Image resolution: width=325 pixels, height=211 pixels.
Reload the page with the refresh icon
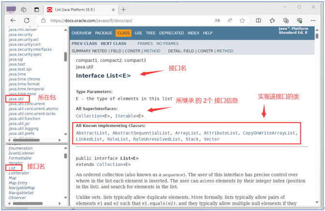(27, 20)
